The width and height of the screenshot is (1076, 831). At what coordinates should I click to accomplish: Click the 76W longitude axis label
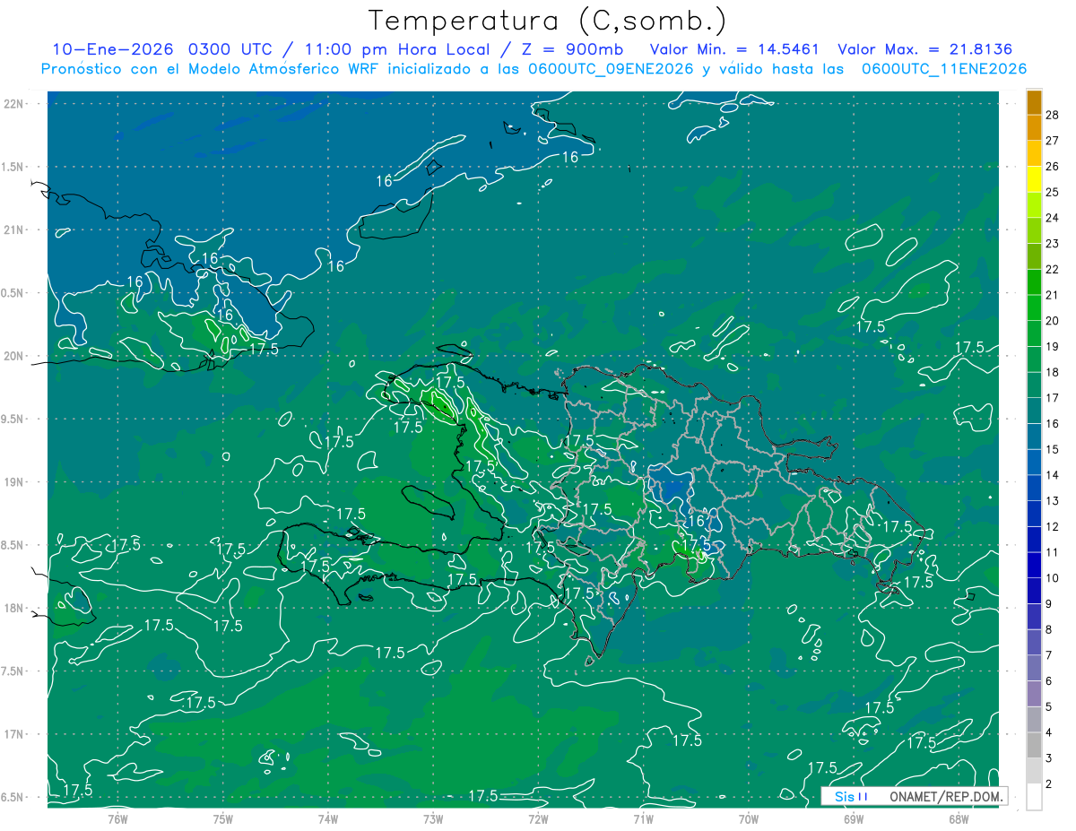[117, 818]
